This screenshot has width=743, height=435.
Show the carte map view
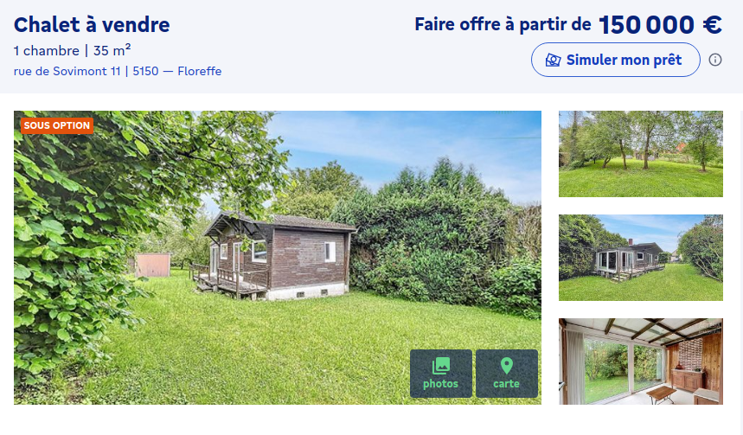pos(507,374)
